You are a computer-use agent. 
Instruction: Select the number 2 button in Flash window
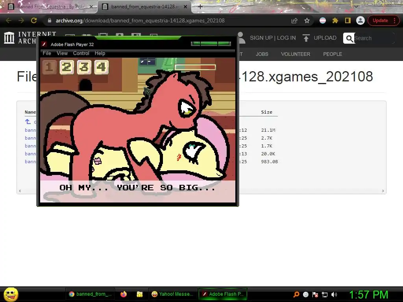pos(67,67)
